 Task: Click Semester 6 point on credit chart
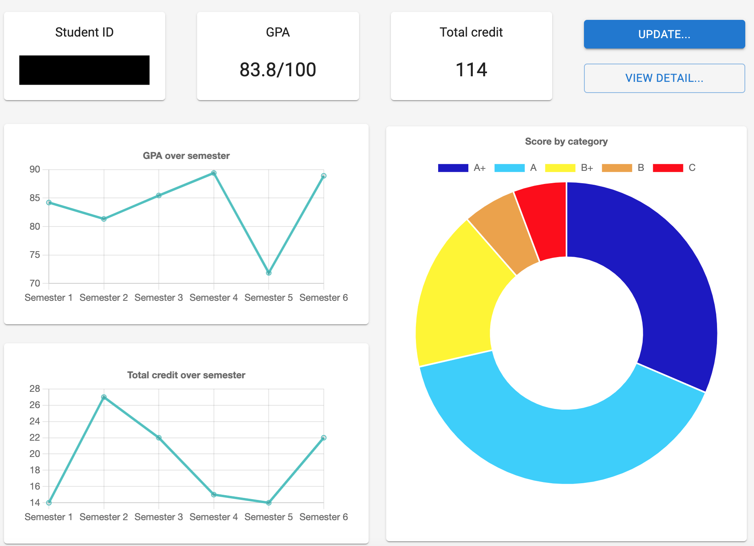tap(324, 438)
